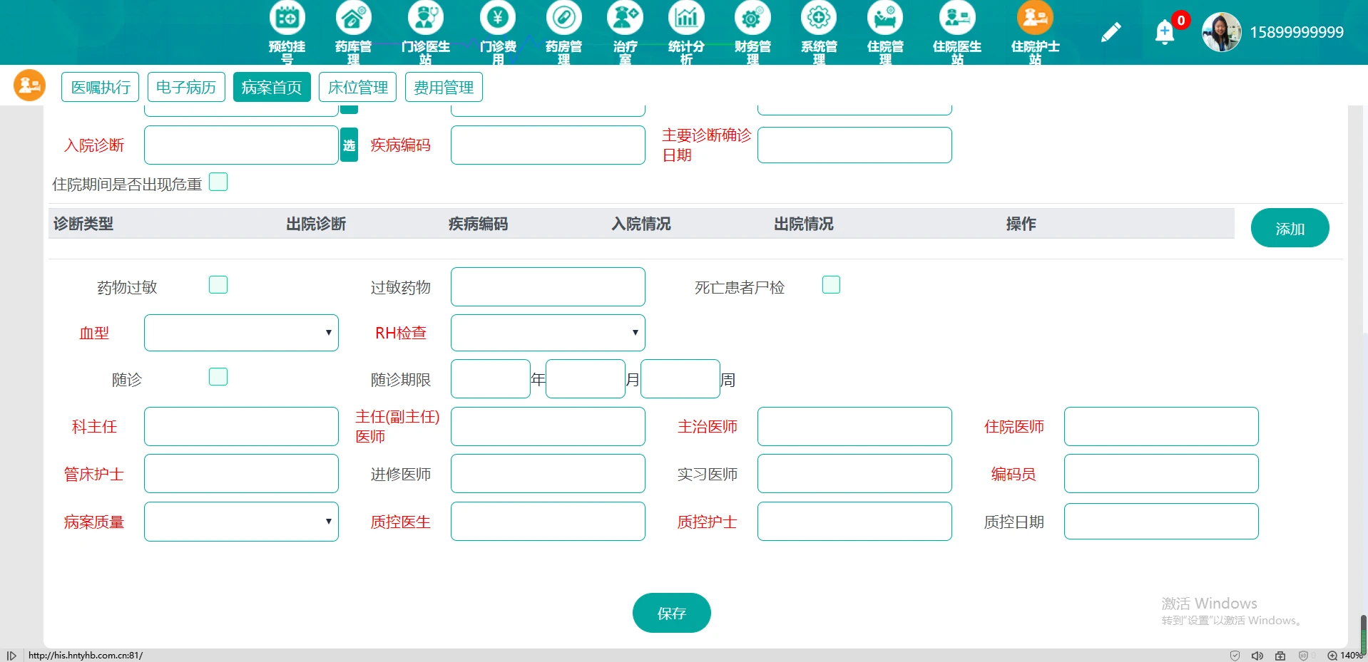
Task: Open the 系统管理 module
Action: click(818, 31)
